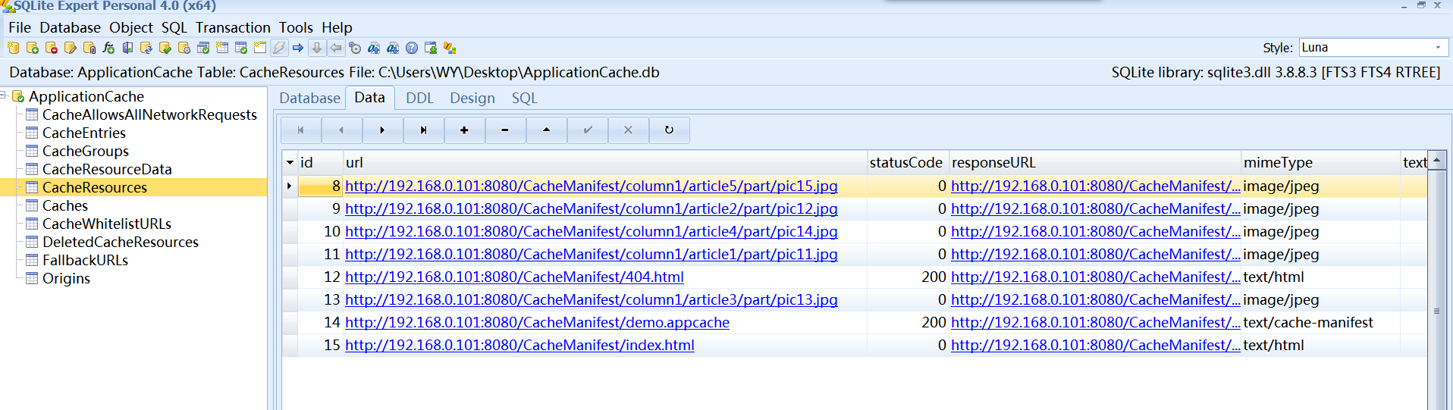Click the gray left arrow toolbar icon
This screenshot has width=1453, height=410.
(336, 48)
